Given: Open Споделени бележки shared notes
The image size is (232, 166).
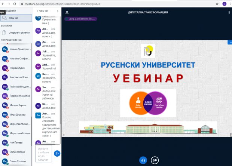Looking at the screenshot, I should (16, 33).
